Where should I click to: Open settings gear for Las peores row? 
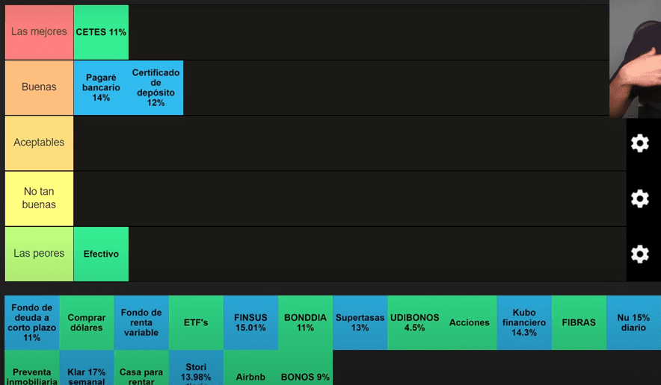pos(639,254)
